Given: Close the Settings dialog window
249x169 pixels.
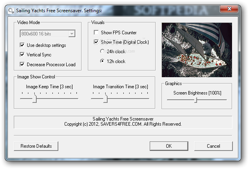Looking at the screenshot, I should 229,9.
